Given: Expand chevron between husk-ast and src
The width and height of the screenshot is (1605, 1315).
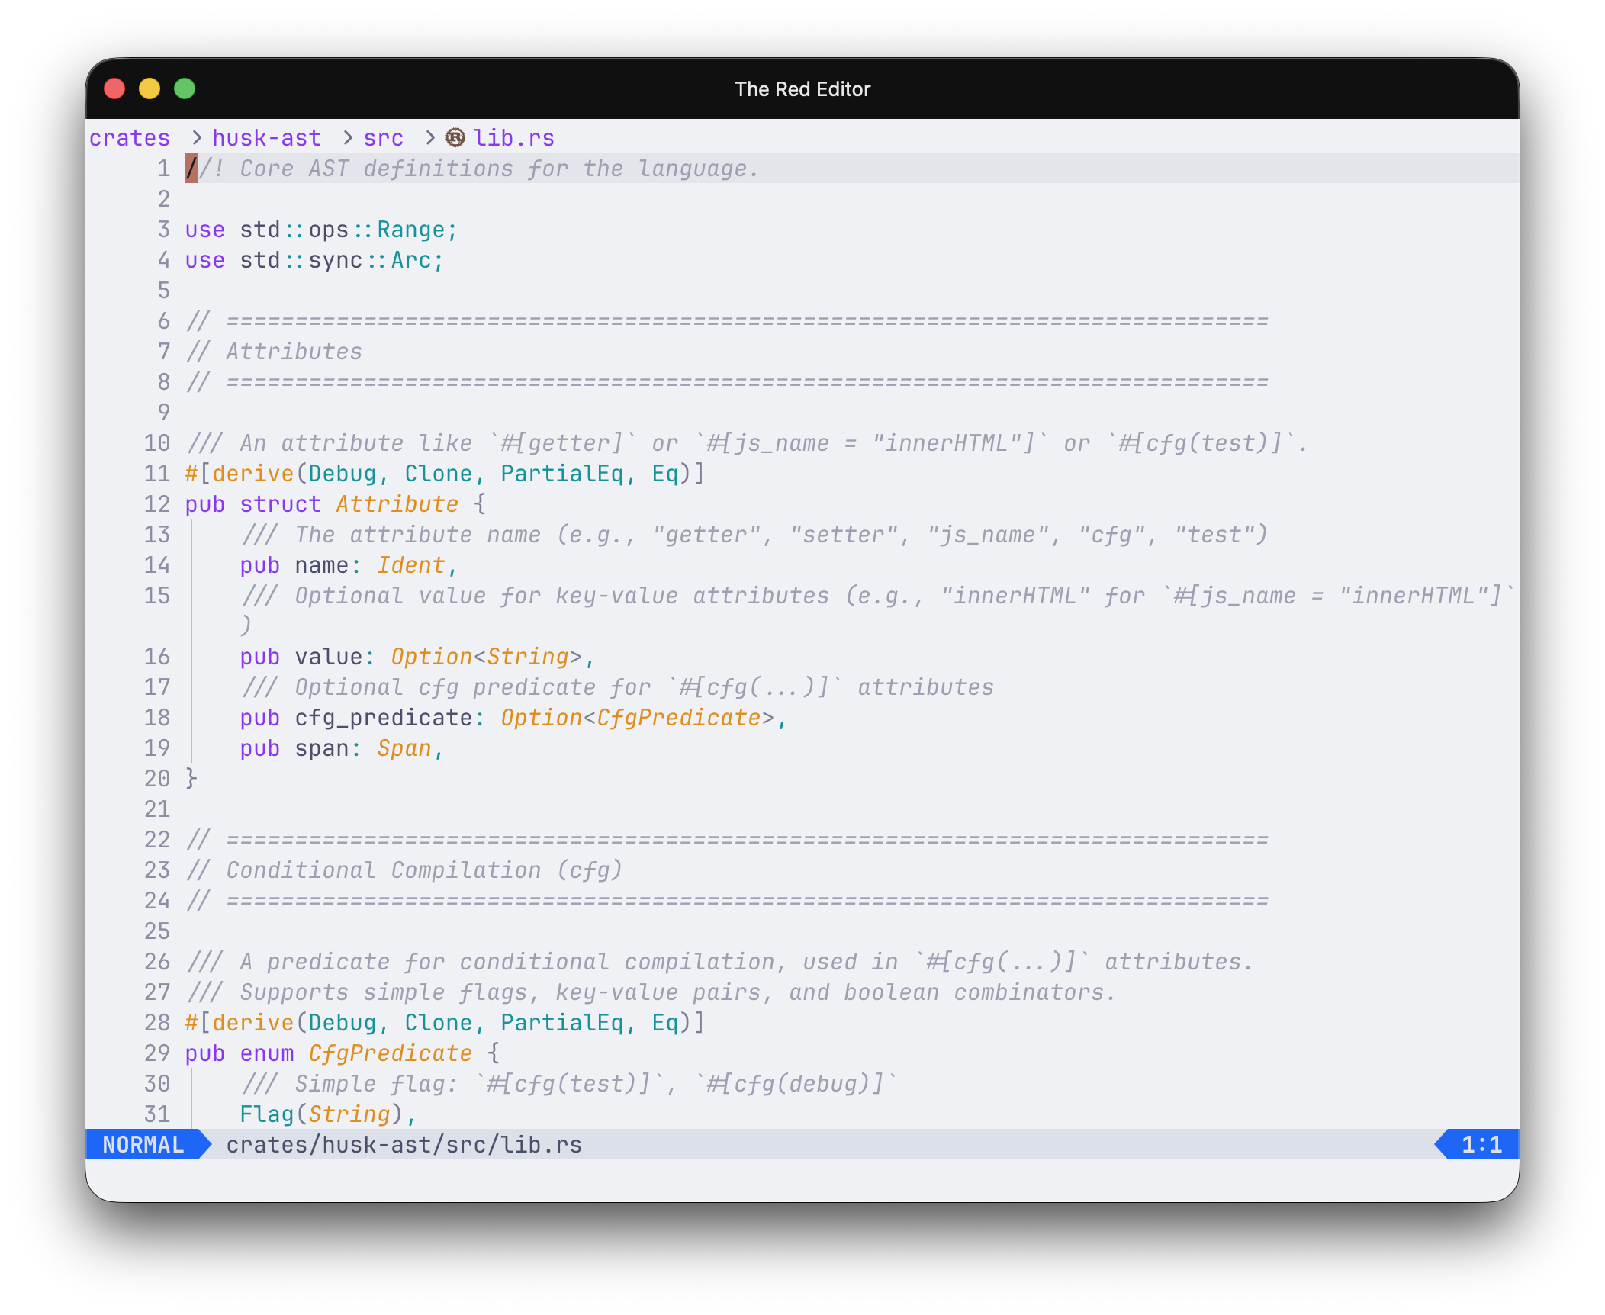Looking at the screenshot, I should coord(348,137).
